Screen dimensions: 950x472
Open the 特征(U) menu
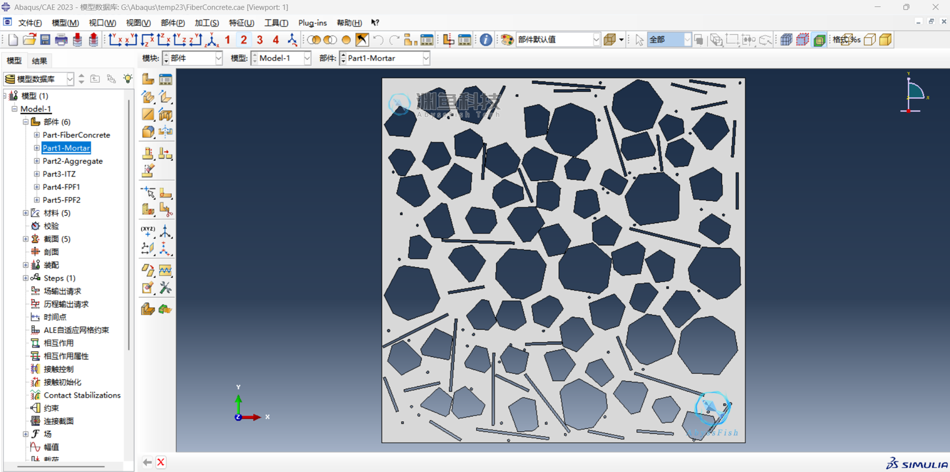coord(241,23)
